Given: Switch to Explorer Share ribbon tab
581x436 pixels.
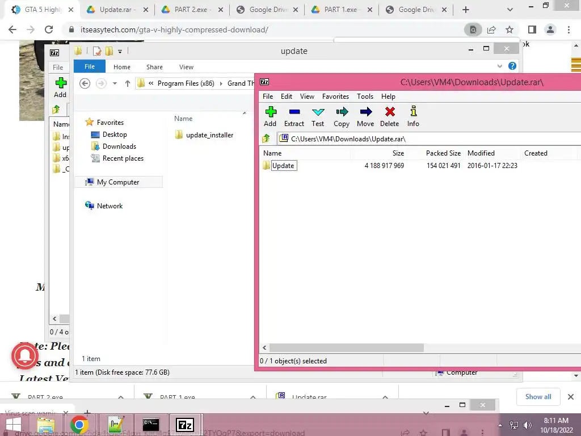Looking at the screenshot, I should click(154, 67).
